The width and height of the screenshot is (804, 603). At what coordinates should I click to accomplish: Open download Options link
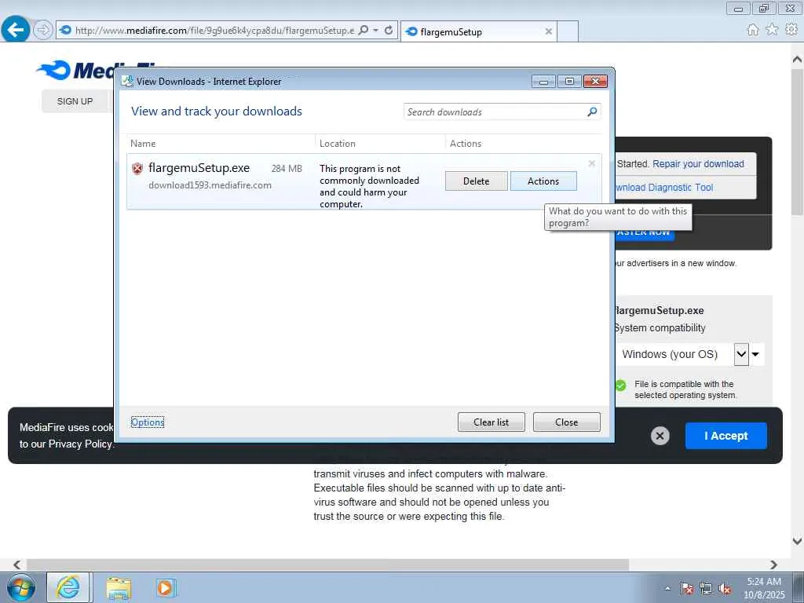click(148, 422)
